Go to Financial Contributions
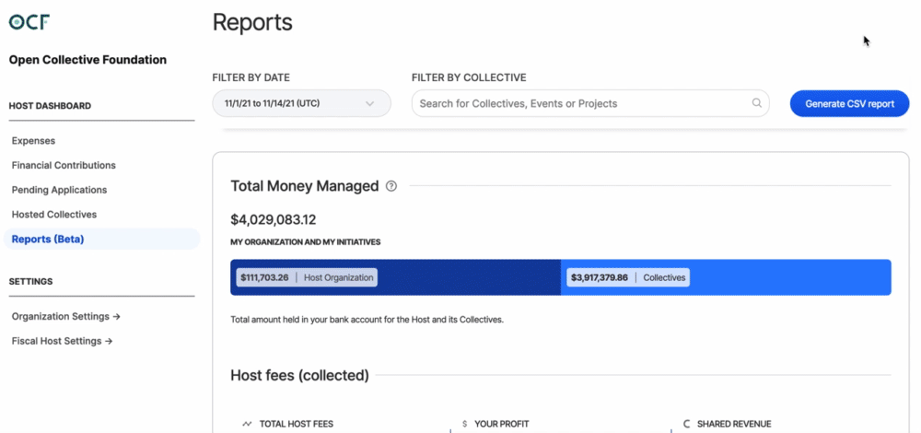This screenshot has height=433, width=921. [64, 166]
